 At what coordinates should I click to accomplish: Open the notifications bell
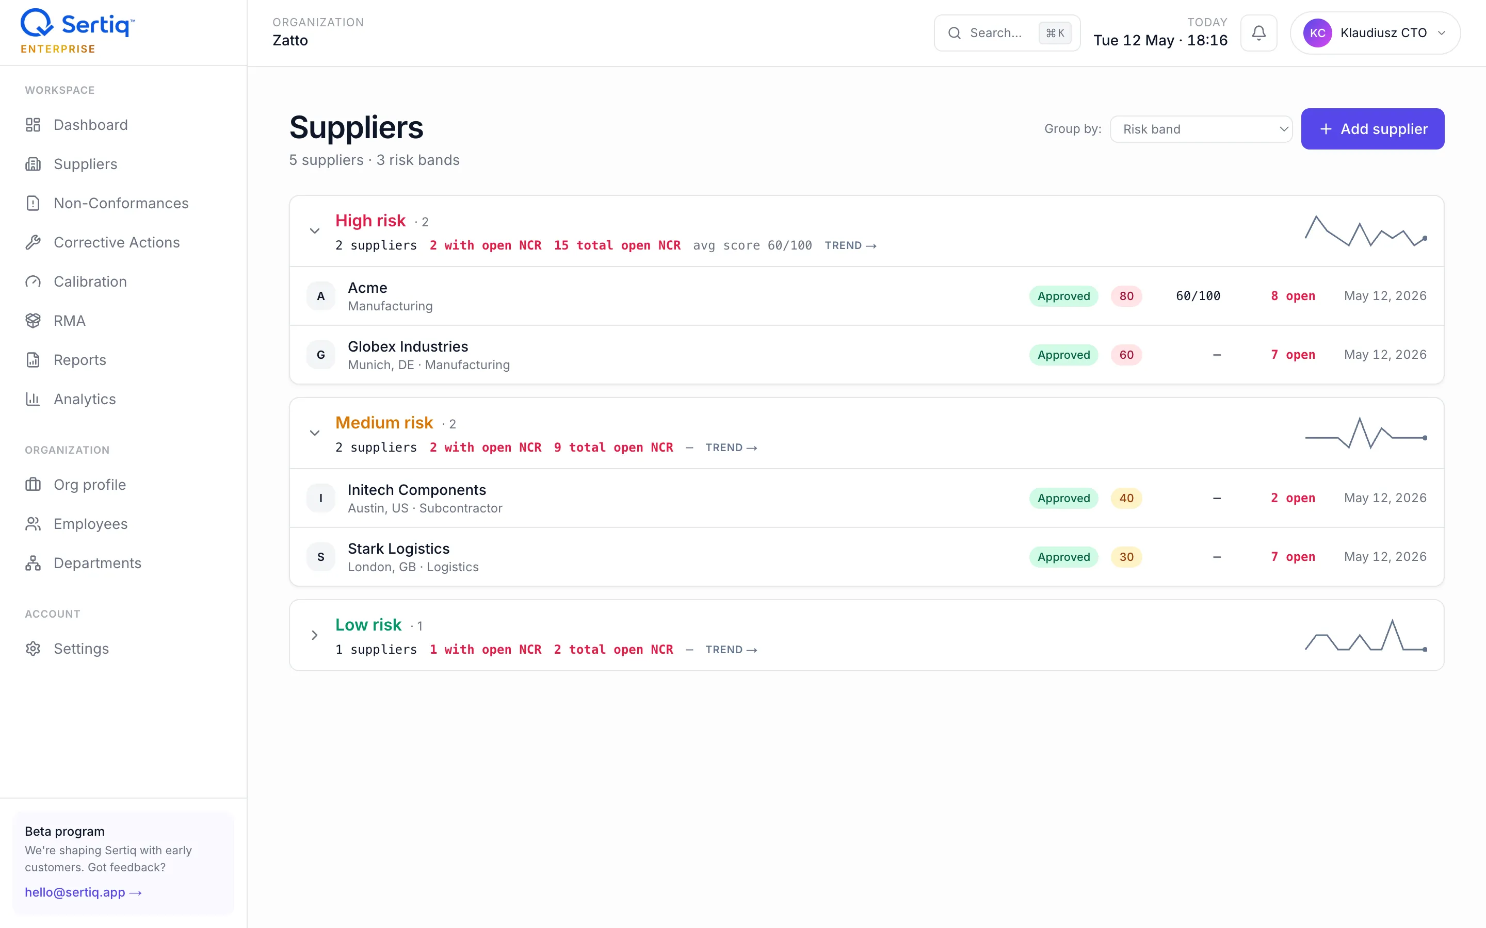click(x=1259, y=33)
